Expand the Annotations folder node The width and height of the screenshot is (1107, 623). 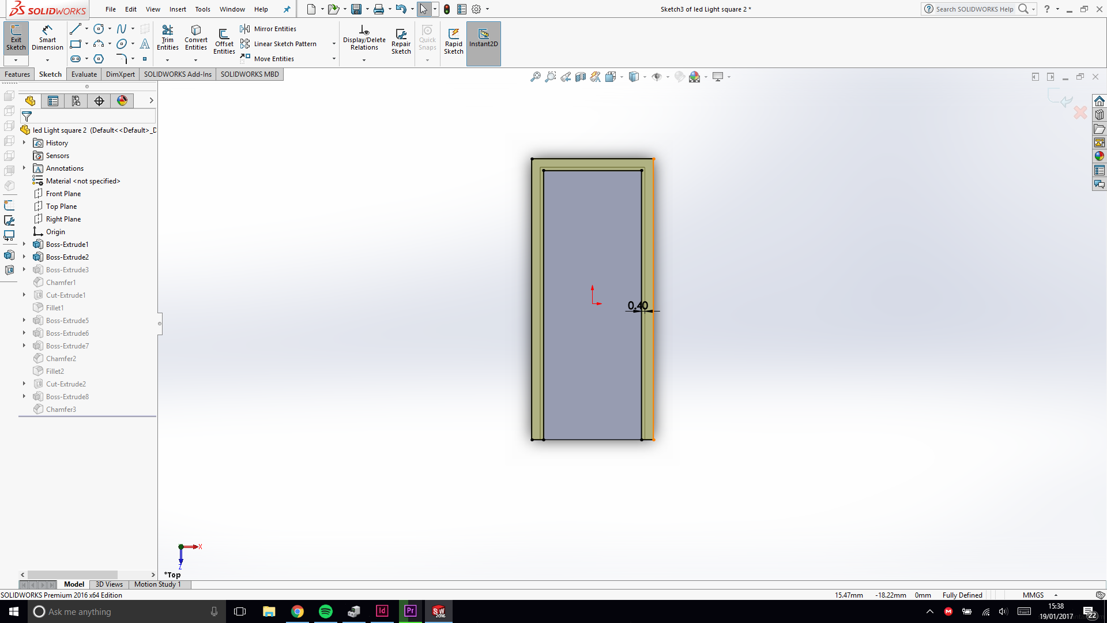coord(24,168)
